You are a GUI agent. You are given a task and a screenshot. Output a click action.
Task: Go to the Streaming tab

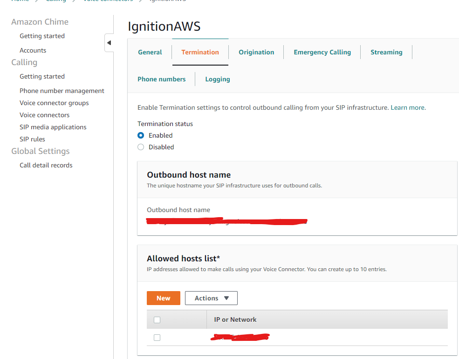(x=386, y=52)
